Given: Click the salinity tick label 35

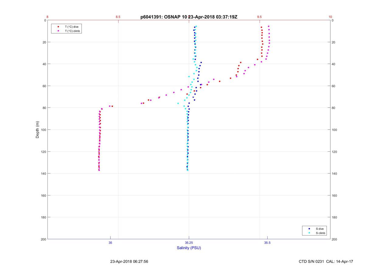Looking at the screenshot, I should pos(110,243).
